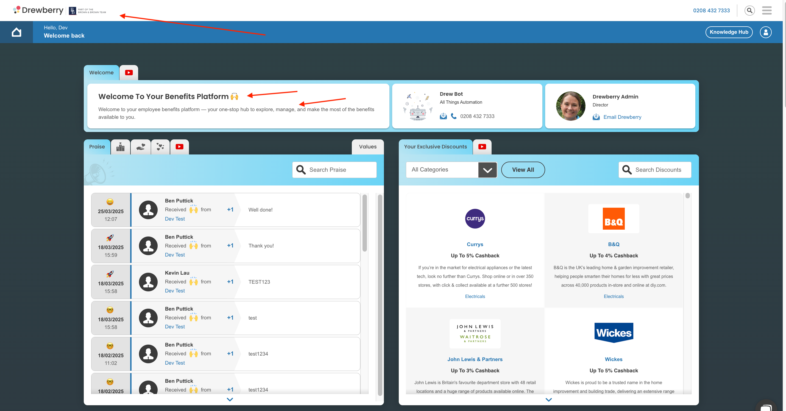Click Drew Bot email envelope icon
Image resolution: width=786 pixels, height=411 pixels.
443,116
